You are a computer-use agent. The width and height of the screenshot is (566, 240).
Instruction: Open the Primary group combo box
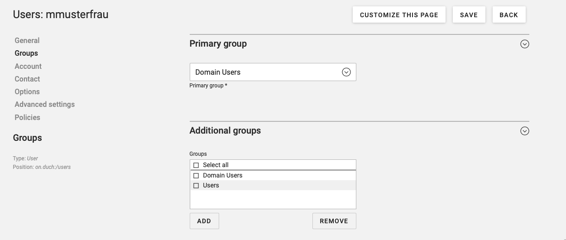pos(273,72)
